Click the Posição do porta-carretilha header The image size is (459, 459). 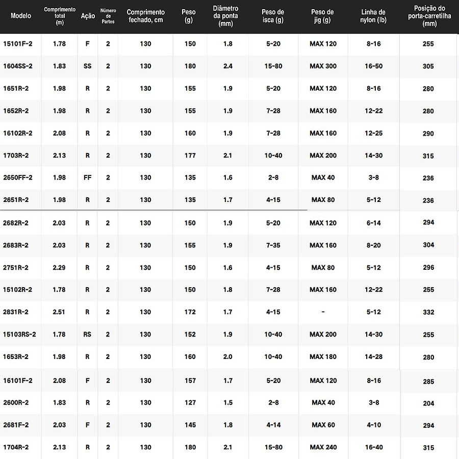(x=429, y=16)
